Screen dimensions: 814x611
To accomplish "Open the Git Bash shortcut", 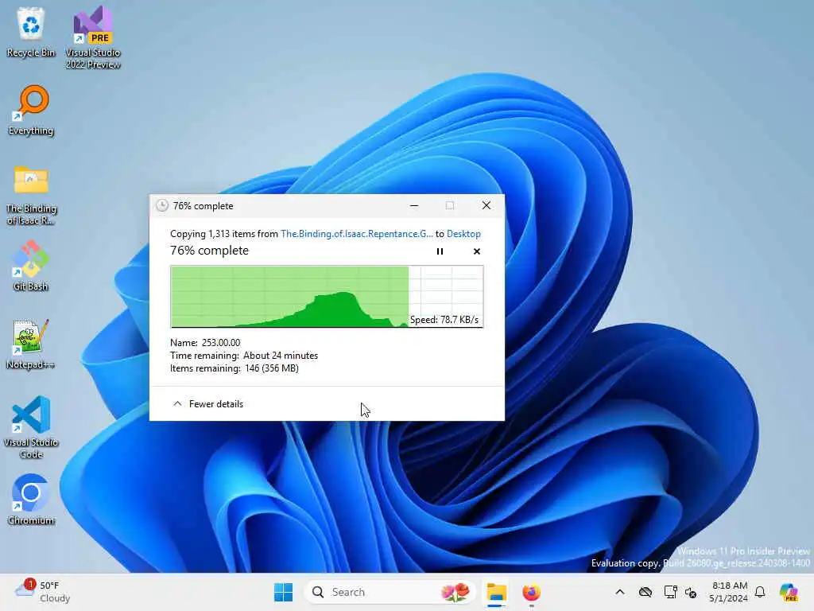I will point(31,266).
